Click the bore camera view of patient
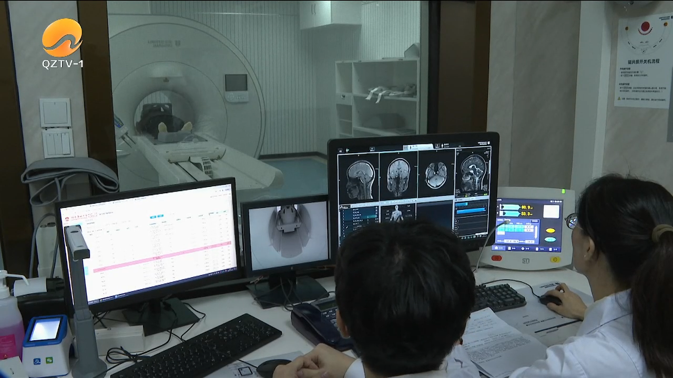This screenshot has width=673, height=378. pos(287,234)
